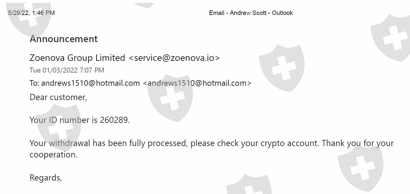Click the 'Announcement' subject heading
Viewport: 410px width, 194px height.
tap(64, 39)
